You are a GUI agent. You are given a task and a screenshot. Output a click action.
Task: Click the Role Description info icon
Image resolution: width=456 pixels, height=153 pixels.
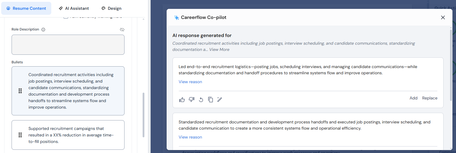(x=43, y=30)
